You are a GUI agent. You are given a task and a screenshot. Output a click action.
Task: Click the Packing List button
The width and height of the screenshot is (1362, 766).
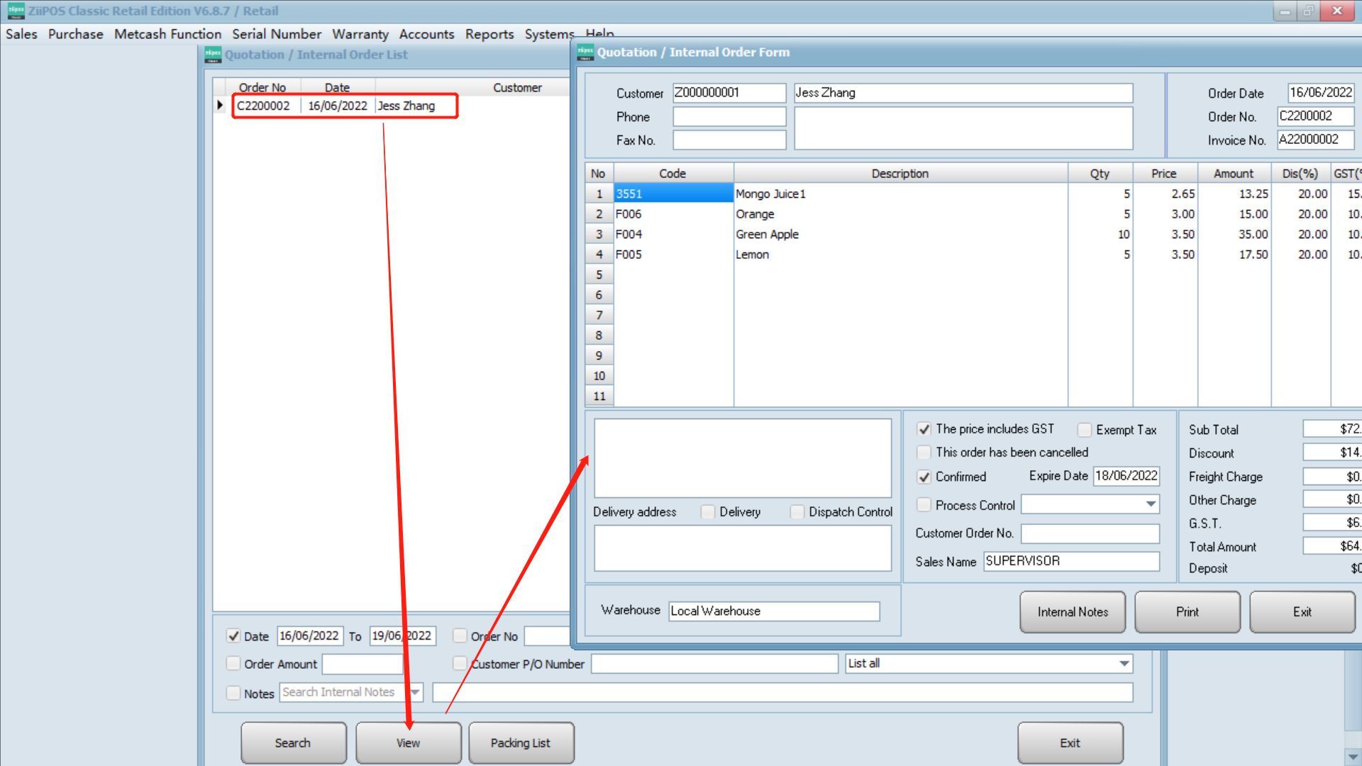coord(521,743)
